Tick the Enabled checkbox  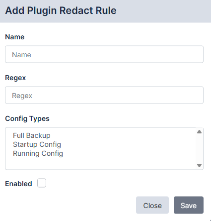(42, 183)
